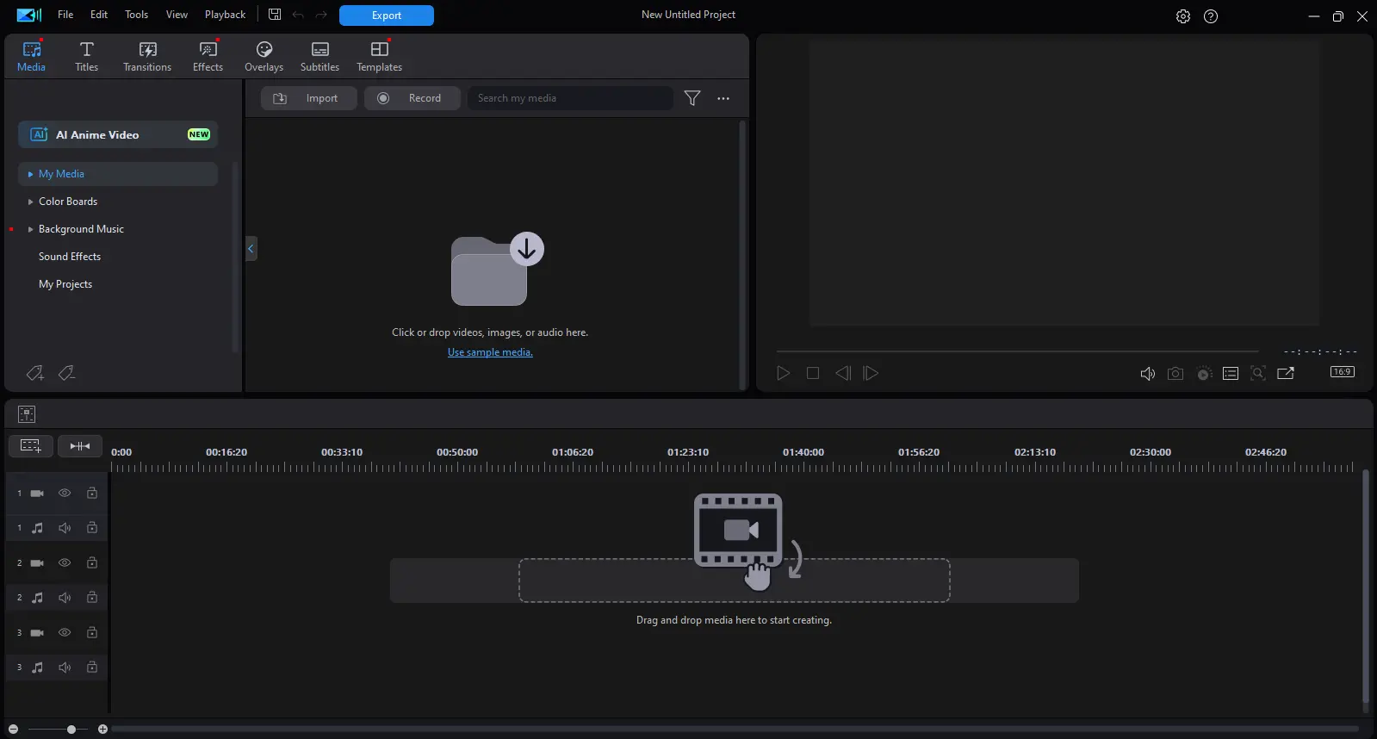Screen dimensions: 1377x739
Task: Click the fit timeline to view icon
Action: 80,445
